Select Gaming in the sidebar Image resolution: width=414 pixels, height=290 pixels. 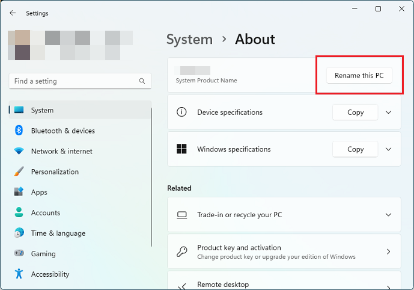click(x=80, y=253)
